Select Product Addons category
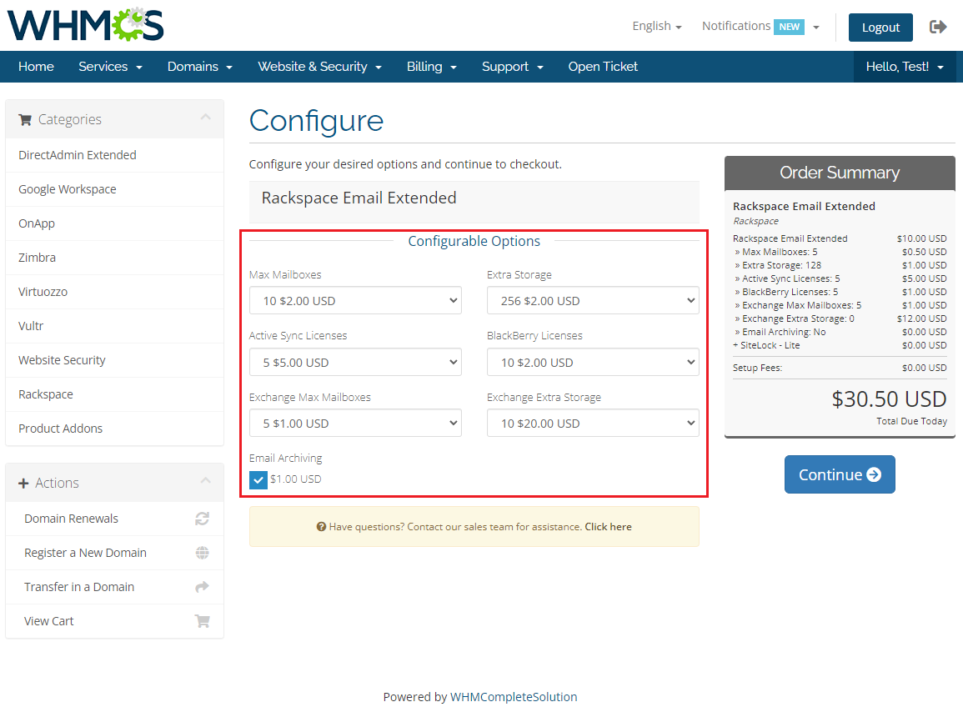The height and width of the screenshot is (707, 963). (x=114, y=429)
